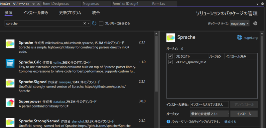Switch to the 参照 tab
Viewport: 266px width, 128px height.
[9, 13]
